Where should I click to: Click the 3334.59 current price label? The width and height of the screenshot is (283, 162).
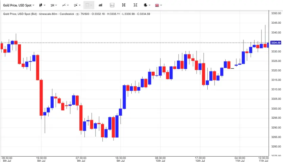click(276, 43)
